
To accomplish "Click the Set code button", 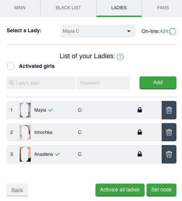I will pyautogui.click(x=161, y=190).
